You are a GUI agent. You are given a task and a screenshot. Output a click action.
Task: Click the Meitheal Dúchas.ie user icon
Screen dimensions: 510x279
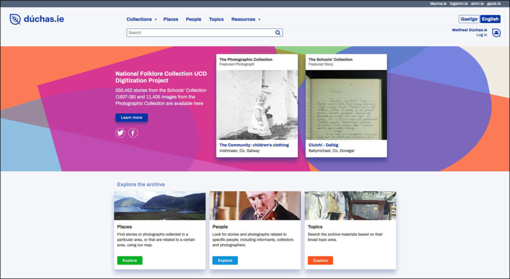[496, 33]
